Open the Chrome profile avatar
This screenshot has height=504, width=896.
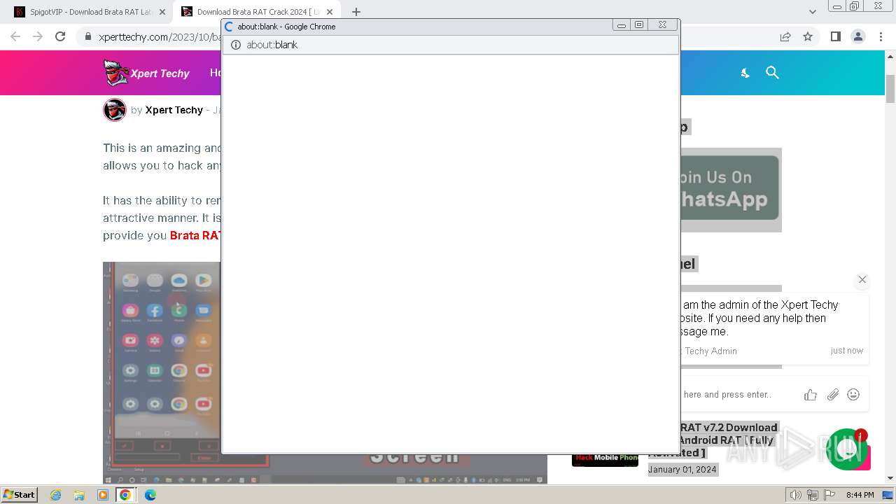857,36
